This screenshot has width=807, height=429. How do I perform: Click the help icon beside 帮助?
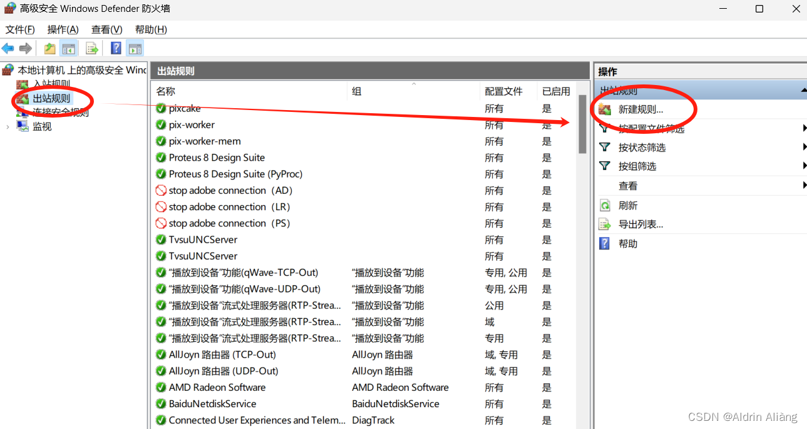[x=605, y=243]
